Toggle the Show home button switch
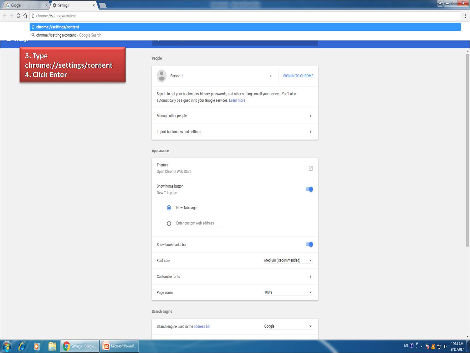This screenshot has height=353, width=470. pyautogui.click(x=309, y=189)
